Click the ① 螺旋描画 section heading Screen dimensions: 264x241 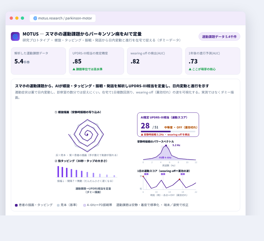click(x=78, y=112)
